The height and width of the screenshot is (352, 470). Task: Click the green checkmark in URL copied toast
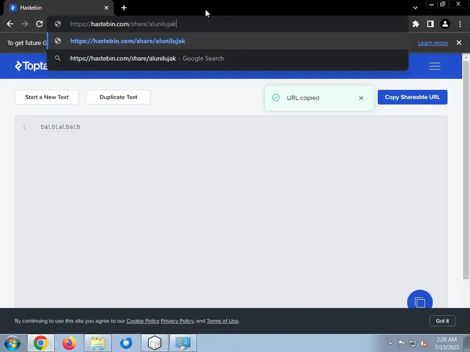coord(276,98)
